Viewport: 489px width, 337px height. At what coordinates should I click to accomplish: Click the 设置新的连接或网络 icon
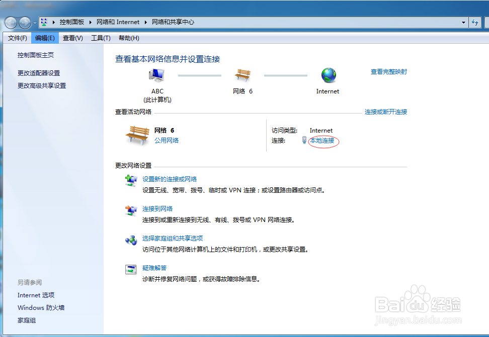(131, 180)
